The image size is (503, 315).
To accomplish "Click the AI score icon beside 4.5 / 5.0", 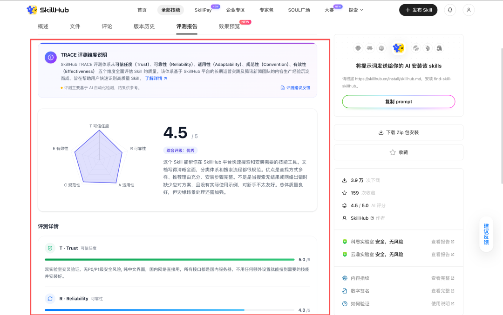I will (x=345, y=205).
